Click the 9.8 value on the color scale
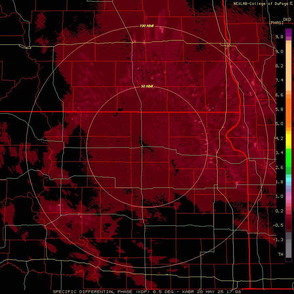 coord(279,37)
